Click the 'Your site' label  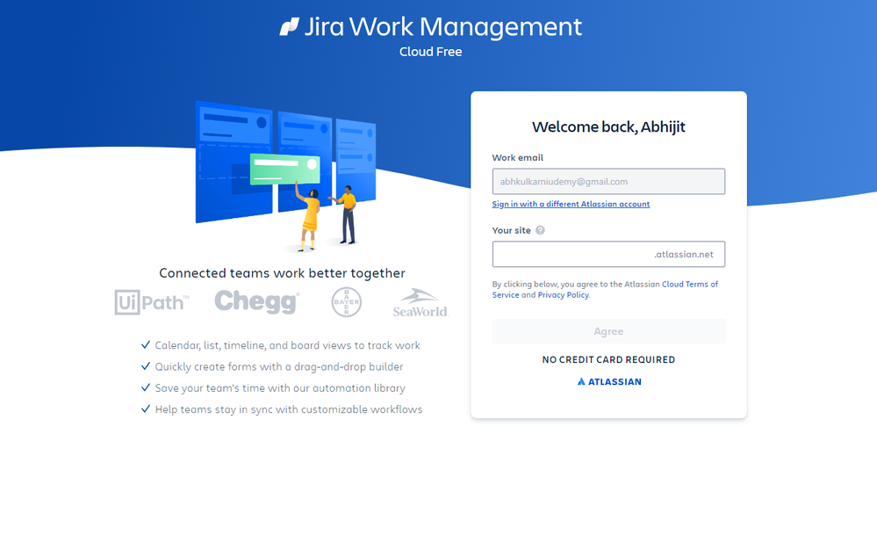[511, 230]
